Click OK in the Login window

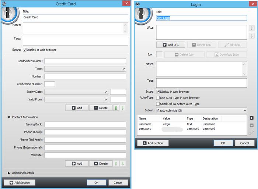pyautogui.click(x=223, y=143)
